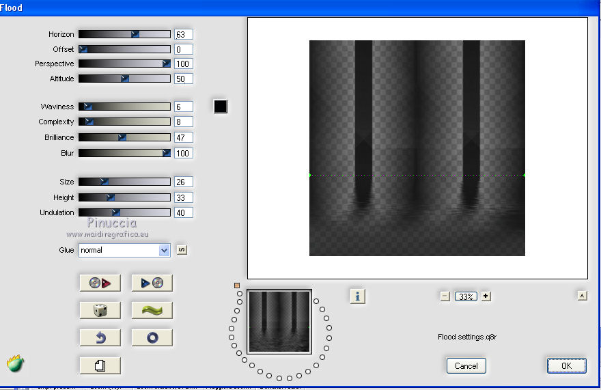Adjust the ripple Size slider
This screenshot has height=390, width=601.
coord(124,182)
